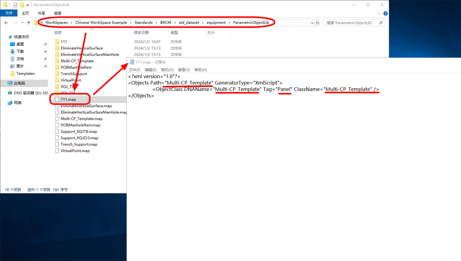Switch to the 共享 ribbon tab
The image size is (461, 261).
click(x=41, y=13)
